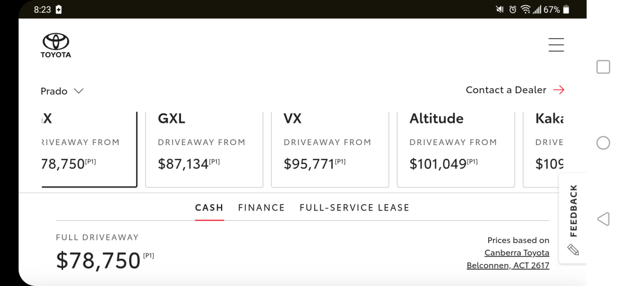Choose the Altitude grade card
The image size is (620, 286).
[x=455, y=148]
